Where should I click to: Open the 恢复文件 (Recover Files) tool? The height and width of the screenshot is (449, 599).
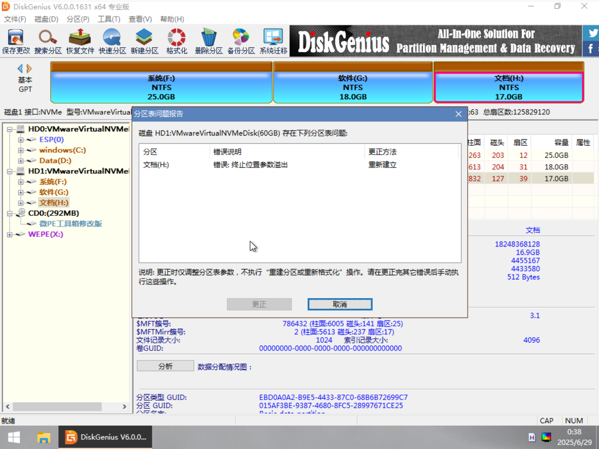point(79,40)
